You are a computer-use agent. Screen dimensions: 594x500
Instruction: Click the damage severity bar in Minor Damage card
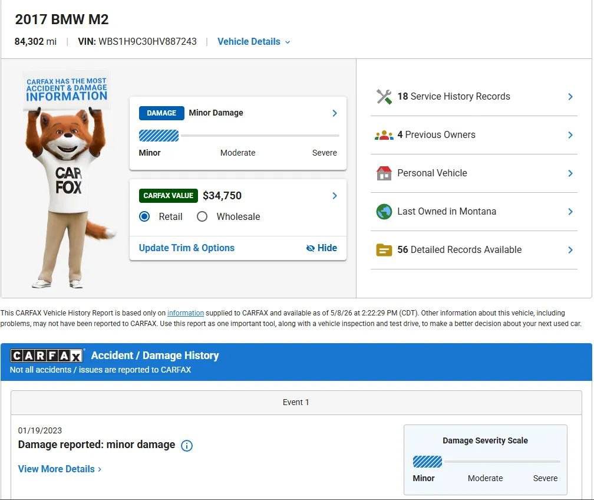239,136
